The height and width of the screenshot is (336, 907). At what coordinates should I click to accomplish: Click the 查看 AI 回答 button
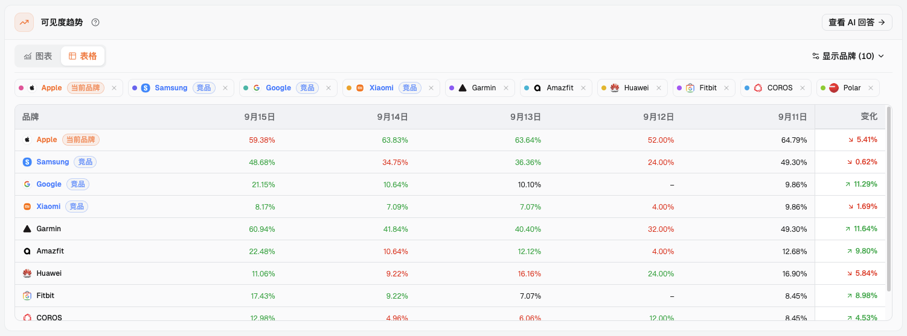(857, 22)
